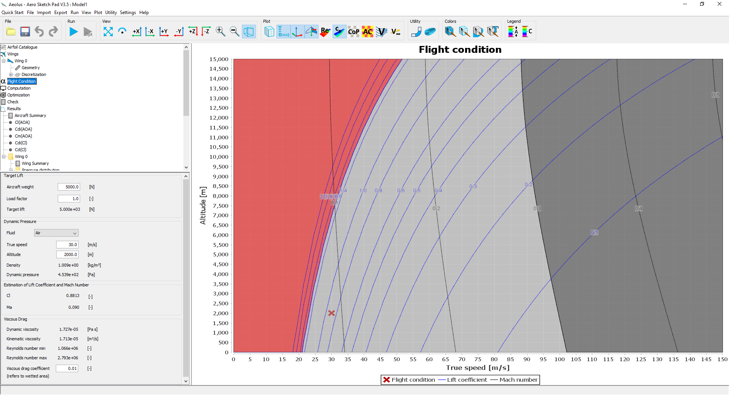Open the Settings menu
Image resolution: width=729 pixels, height=395 pixels.
pyautogui.click(x=128, y=13)
